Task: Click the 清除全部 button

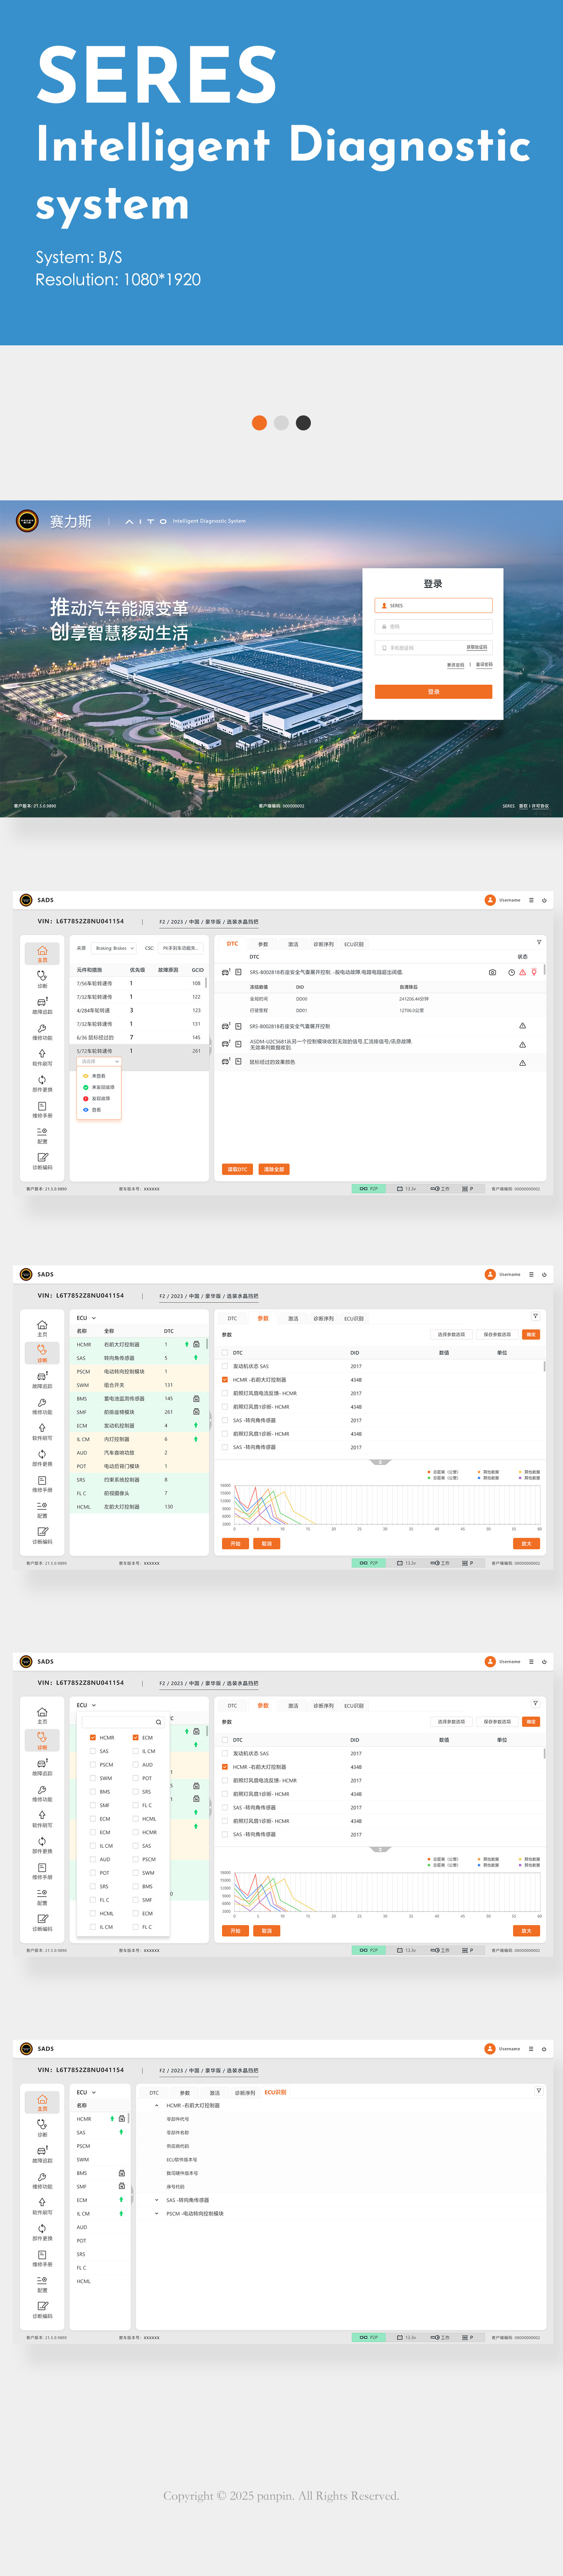Action: [275, 1169]
